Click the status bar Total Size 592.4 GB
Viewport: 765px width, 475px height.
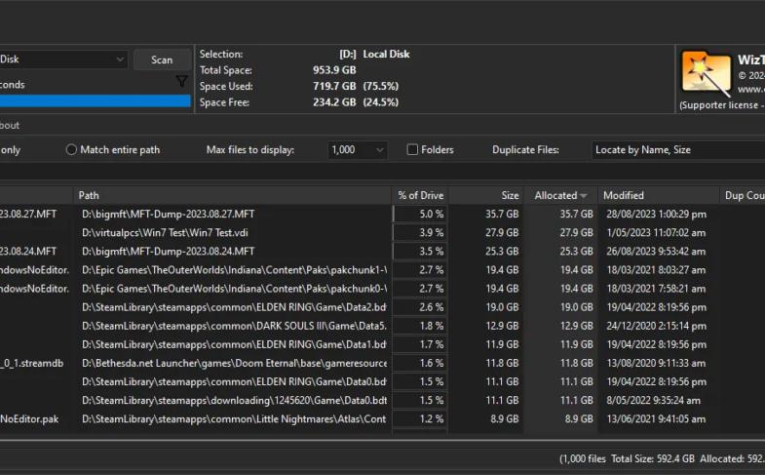[652, 458]
